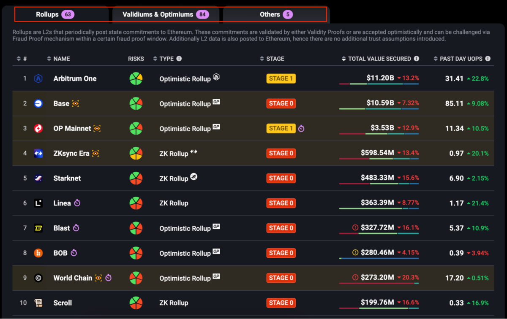Click the stopwatch icon beside BOB

click(74, 253)
